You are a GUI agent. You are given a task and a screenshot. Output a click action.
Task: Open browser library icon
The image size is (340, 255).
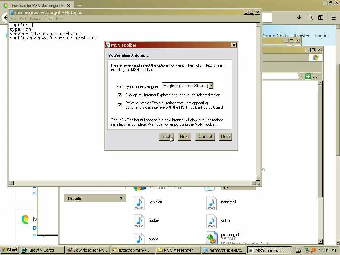tap(310, 18)
